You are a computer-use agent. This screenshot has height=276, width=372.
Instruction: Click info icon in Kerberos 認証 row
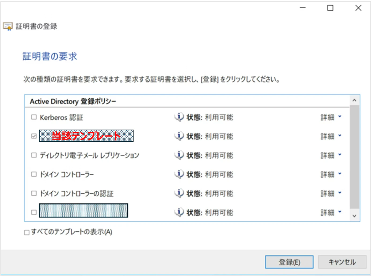click(179, 117)
